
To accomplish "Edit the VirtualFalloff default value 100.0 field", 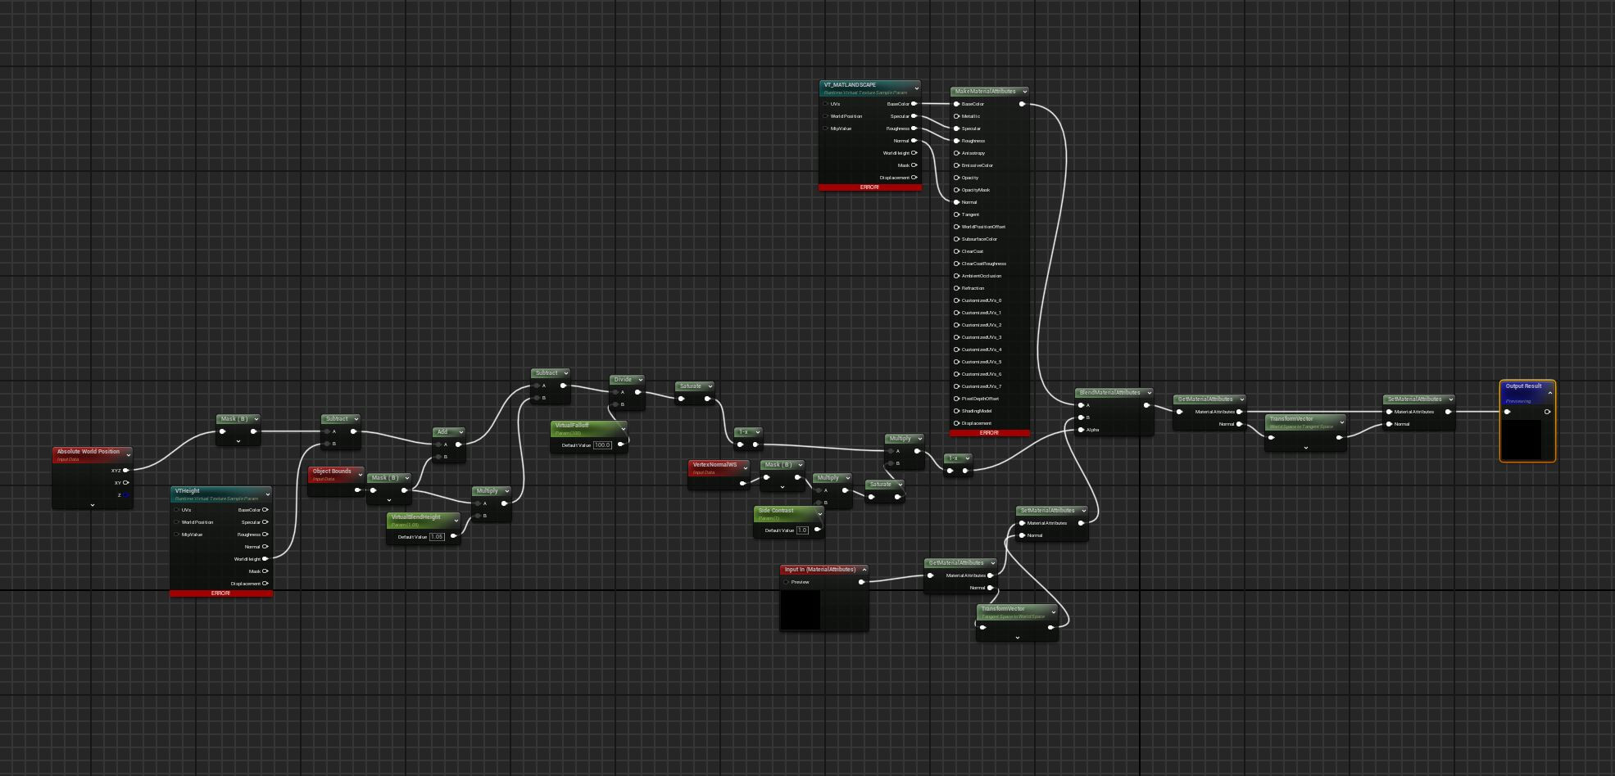I will pos(602,445).
